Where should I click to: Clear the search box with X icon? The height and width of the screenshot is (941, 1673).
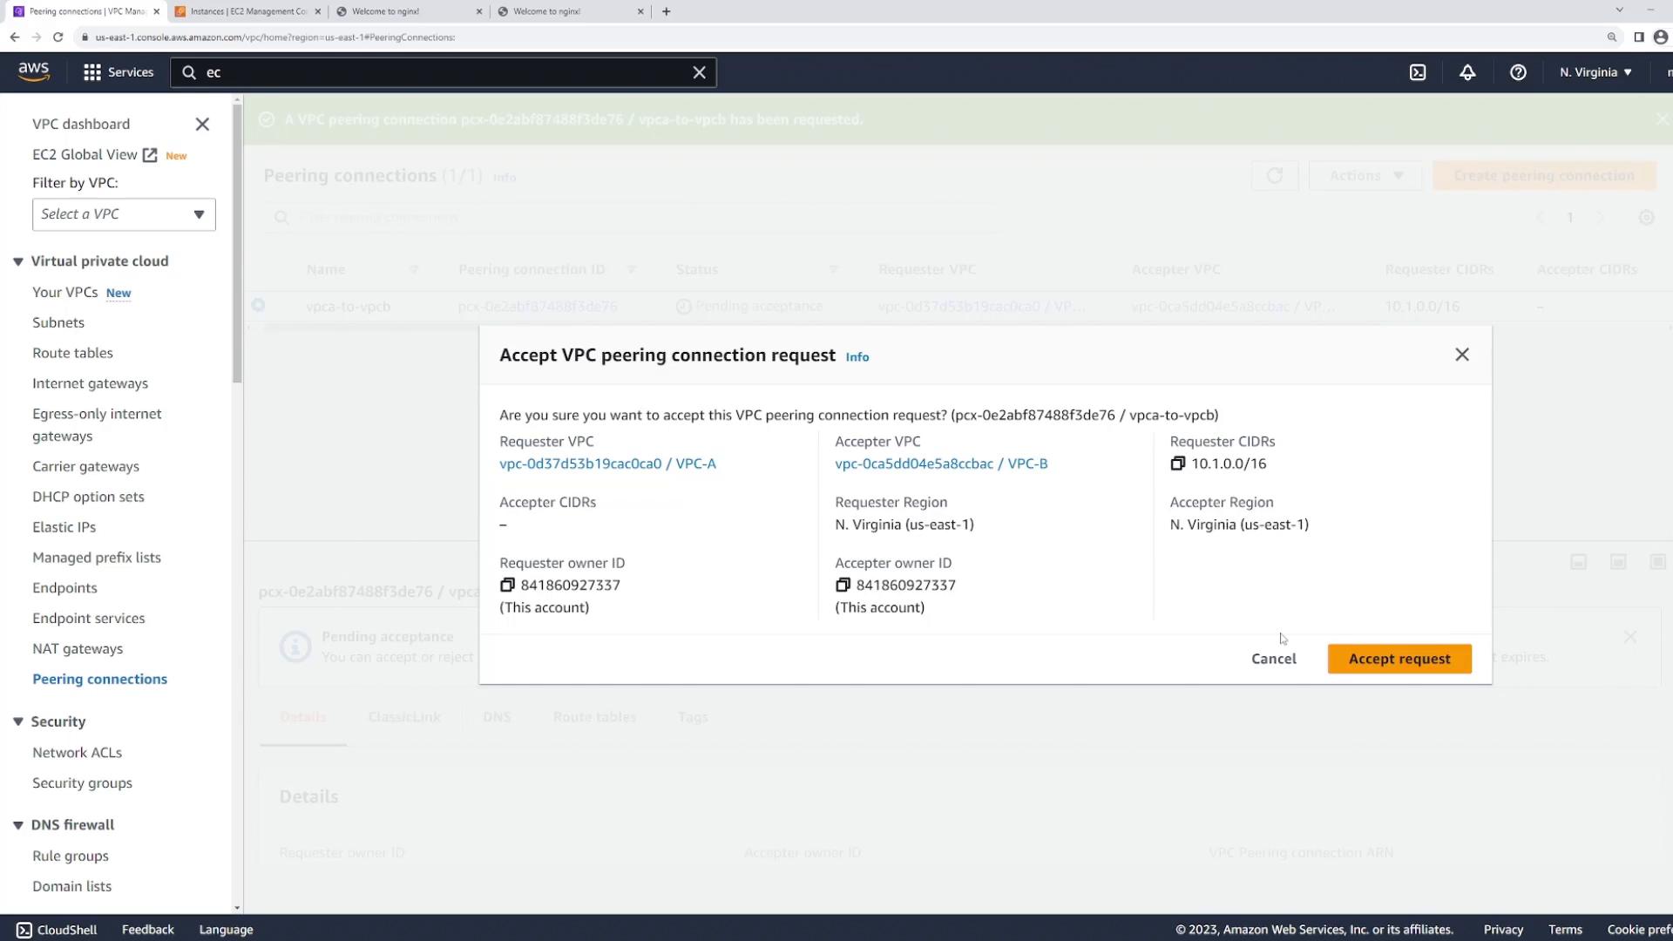point(699,72)
